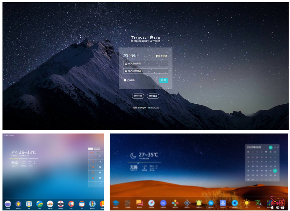Open the mountain chart icon in the purple desktop dock
290x211 pixels.
pyautogui.click(x=50, y=204)
